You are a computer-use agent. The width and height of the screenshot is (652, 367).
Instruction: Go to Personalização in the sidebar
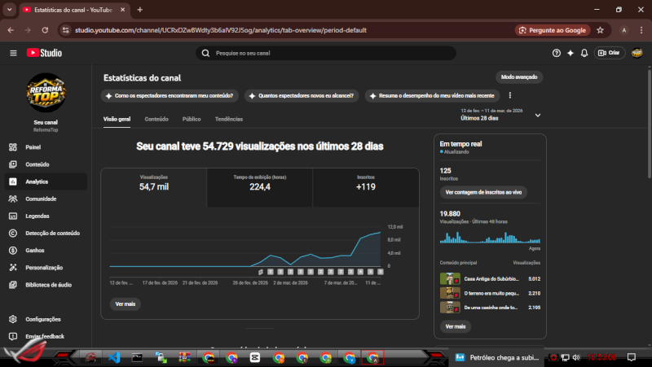click(x=44, y=267)
